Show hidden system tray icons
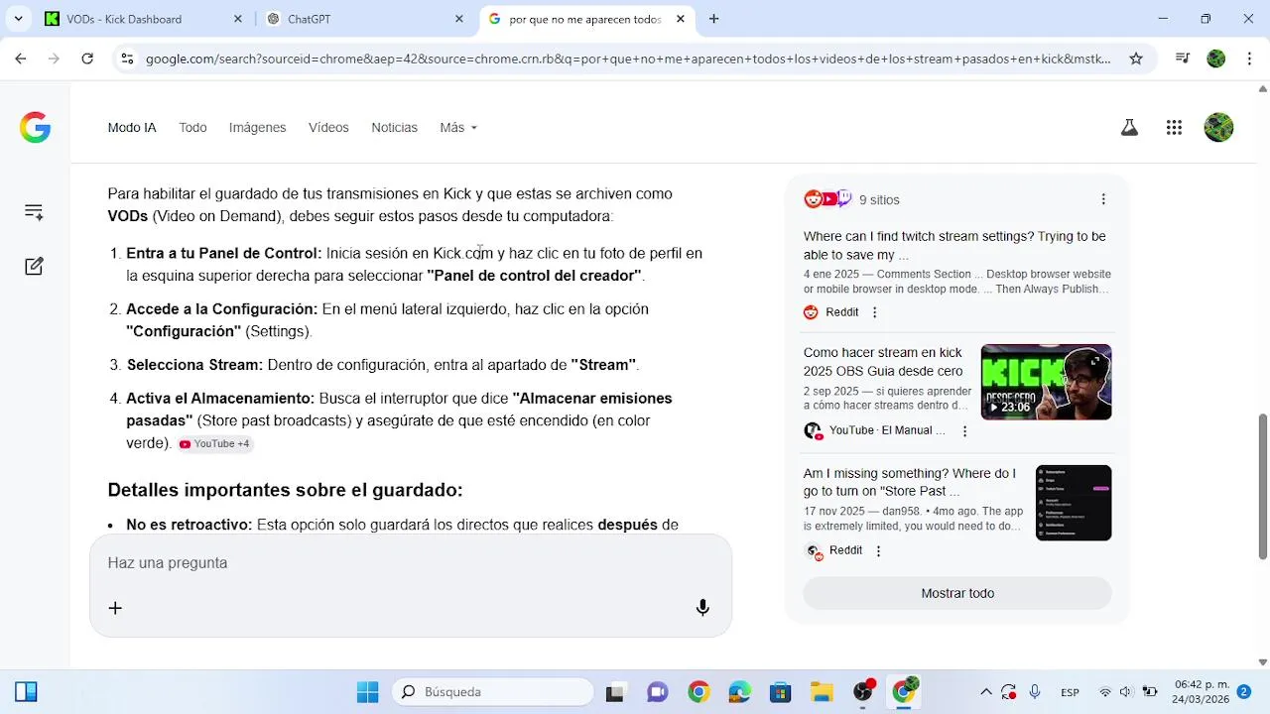The image size is (1270, 714). pyautogui.click(x=985, y=692)
